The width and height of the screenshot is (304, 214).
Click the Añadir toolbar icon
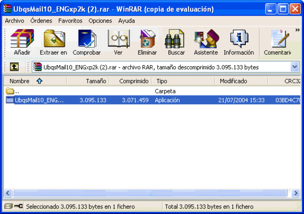(22, 39)
